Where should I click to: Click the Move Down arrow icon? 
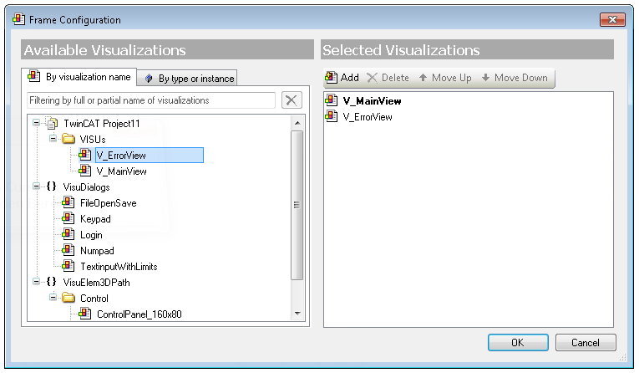pos(485,77)
